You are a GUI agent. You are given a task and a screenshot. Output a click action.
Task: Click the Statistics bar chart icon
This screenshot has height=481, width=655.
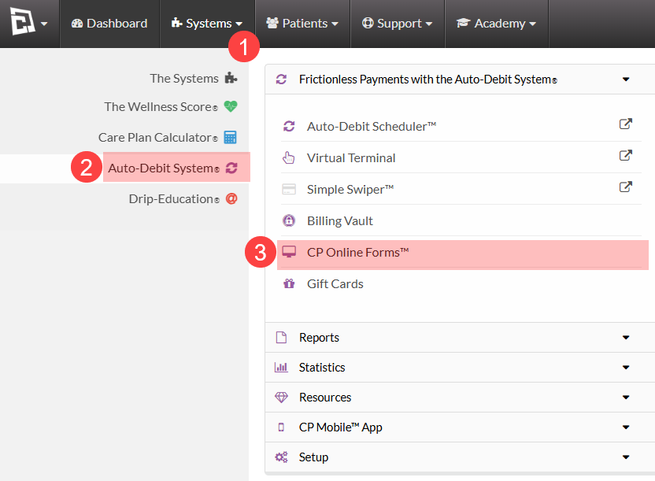281,367
